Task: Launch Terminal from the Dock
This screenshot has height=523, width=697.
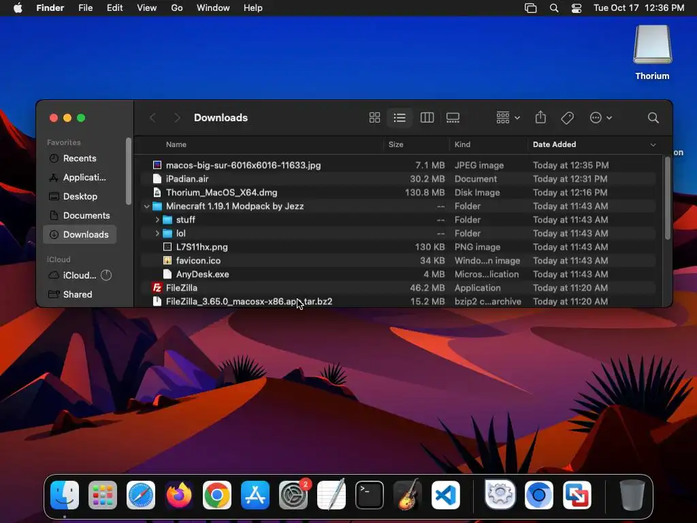Action: tap(370, 495)
